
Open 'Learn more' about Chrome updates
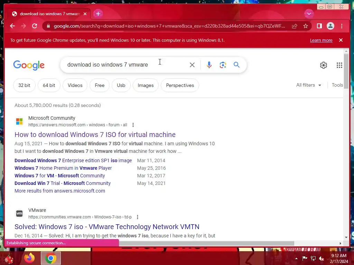[321, 40]
